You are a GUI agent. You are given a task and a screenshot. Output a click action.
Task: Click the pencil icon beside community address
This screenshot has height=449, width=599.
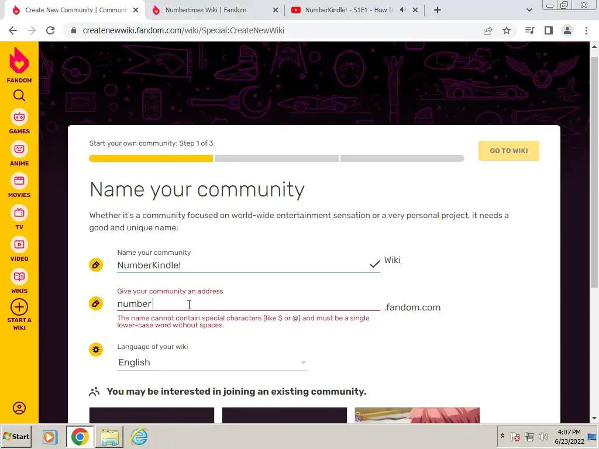tap(96, 303)
